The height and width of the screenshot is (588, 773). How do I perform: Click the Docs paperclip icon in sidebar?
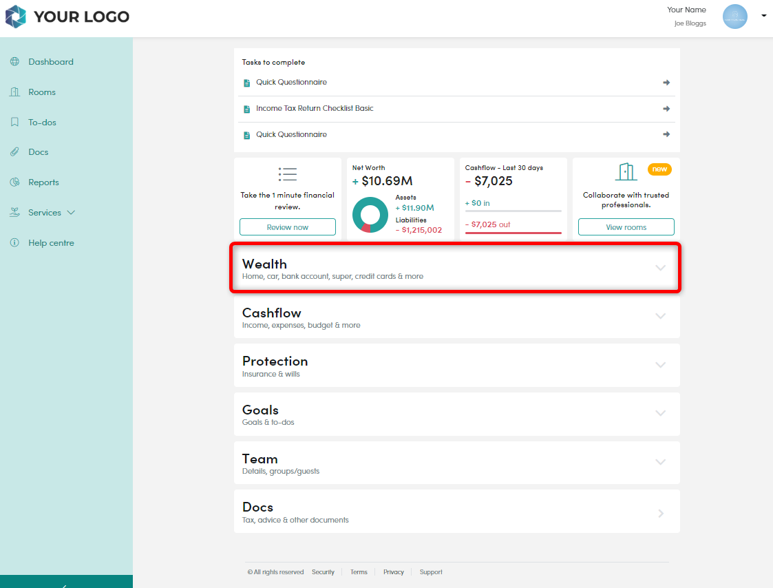[x=14, y=152]
